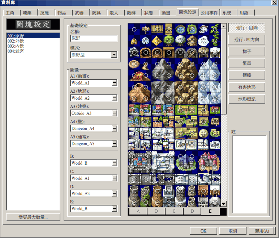279x238 pixels.
Task: Select tileset page A tab
Action: point(138,211)
